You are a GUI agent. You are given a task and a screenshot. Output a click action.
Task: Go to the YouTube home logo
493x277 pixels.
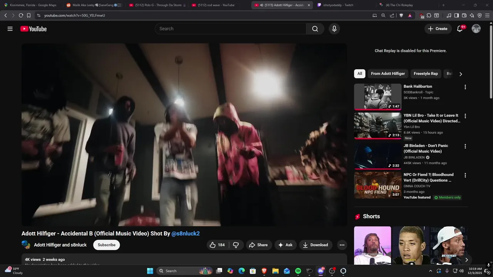point(34,29)
